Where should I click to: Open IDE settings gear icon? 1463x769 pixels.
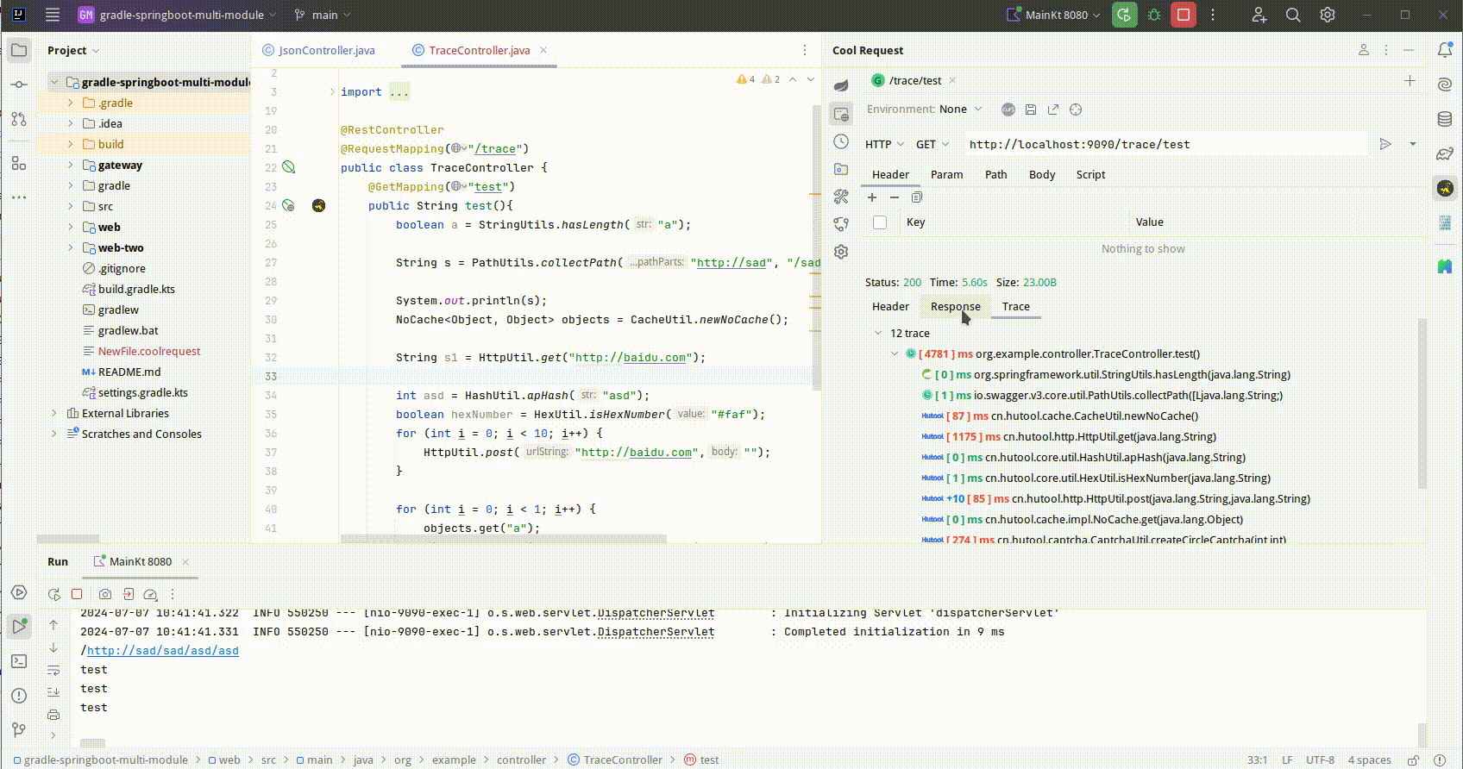click(x=1328, y=15)
